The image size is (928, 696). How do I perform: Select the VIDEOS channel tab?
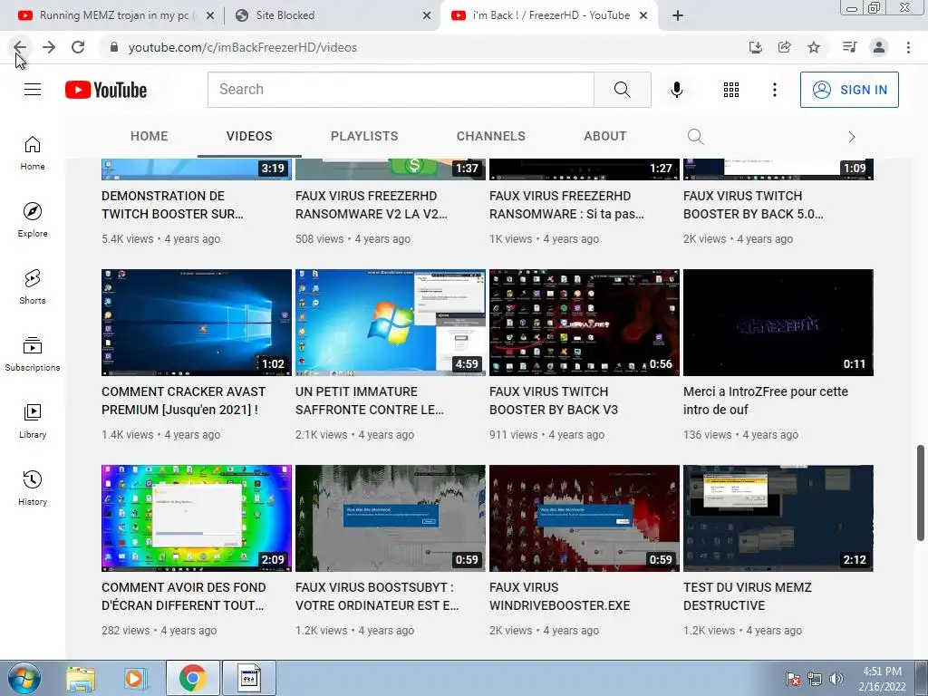pos(249,136)
